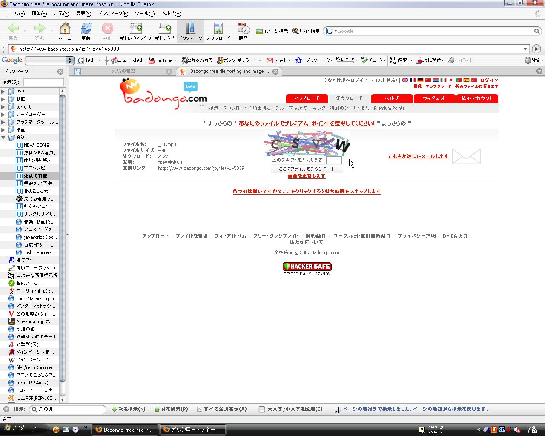The height and width of the screenshot is (436, 545).
Task: Open the History (履歴) toolbar icon
Action: (243, 31)
